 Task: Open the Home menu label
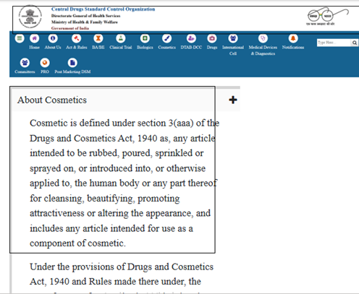tap(34, 47)
